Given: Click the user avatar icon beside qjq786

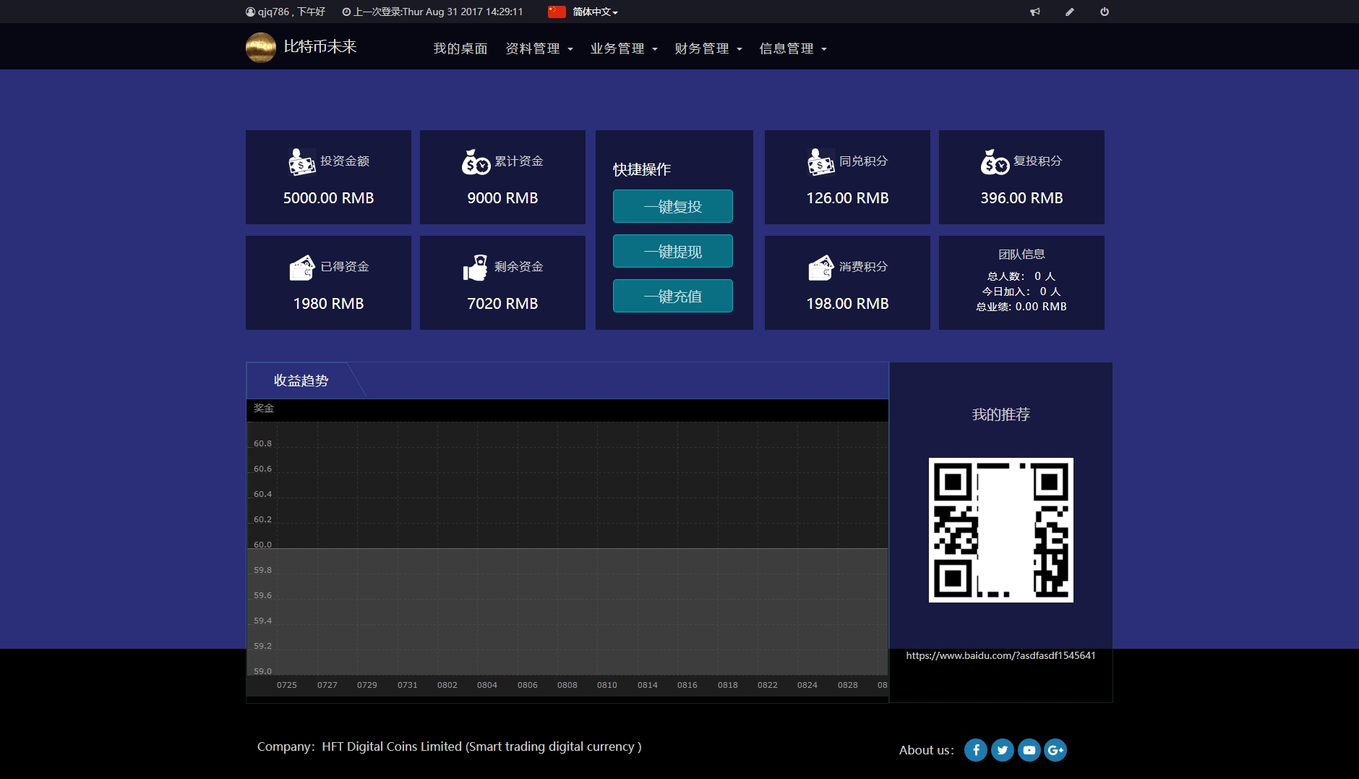Looking at the screenshot, I should click(250, 12).
